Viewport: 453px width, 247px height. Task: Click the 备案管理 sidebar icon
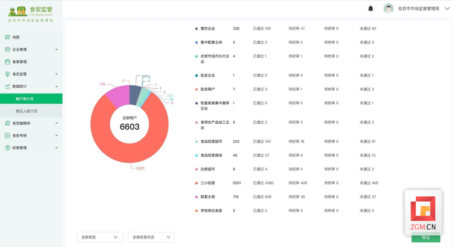click(x=8, y=62)
